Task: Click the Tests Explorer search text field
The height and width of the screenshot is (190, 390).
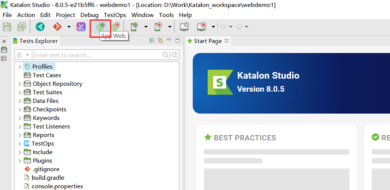Action: [97, 55]
